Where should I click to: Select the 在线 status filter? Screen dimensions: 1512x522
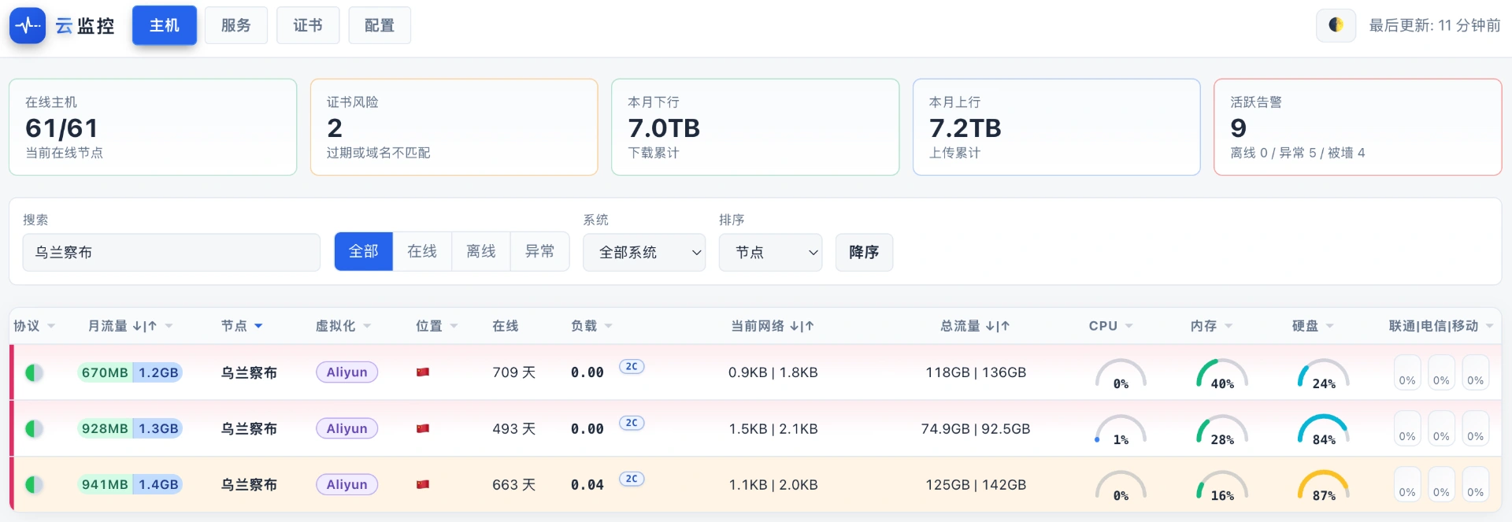(x=422, y=252)
